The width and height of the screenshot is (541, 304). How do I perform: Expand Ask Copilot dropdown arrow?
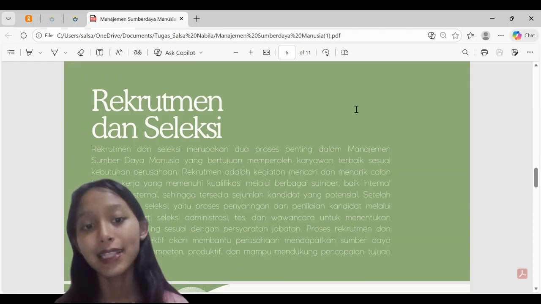coord(201,53)
